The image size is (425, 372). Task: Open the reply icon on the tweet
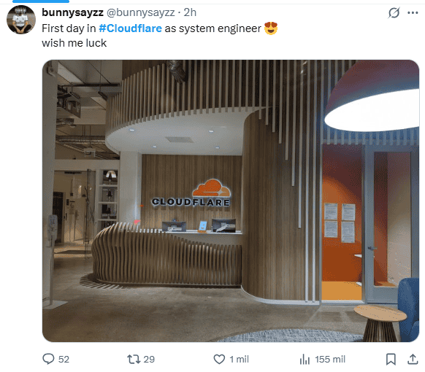click(x=48, y=359)
